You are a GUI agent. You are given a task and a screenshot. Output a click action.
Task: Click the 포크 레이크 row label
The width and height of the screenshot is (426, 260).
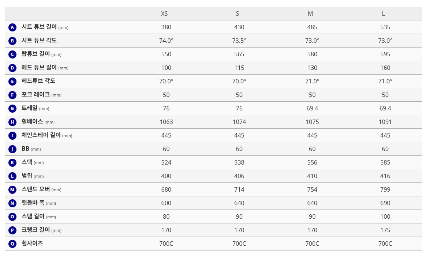(35, 94)
